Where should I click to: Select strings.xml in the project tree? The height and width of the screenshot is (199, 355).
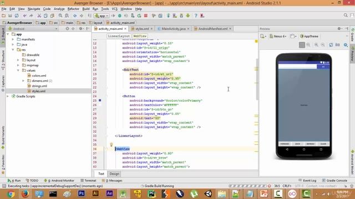[x=39, y=86]
